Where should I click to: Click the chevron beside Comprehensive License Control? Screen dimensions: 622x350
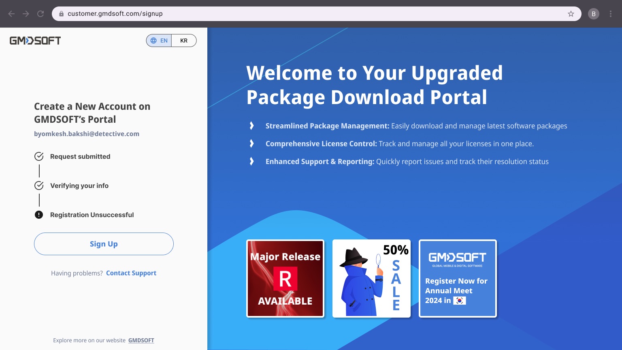pos(252,144)
